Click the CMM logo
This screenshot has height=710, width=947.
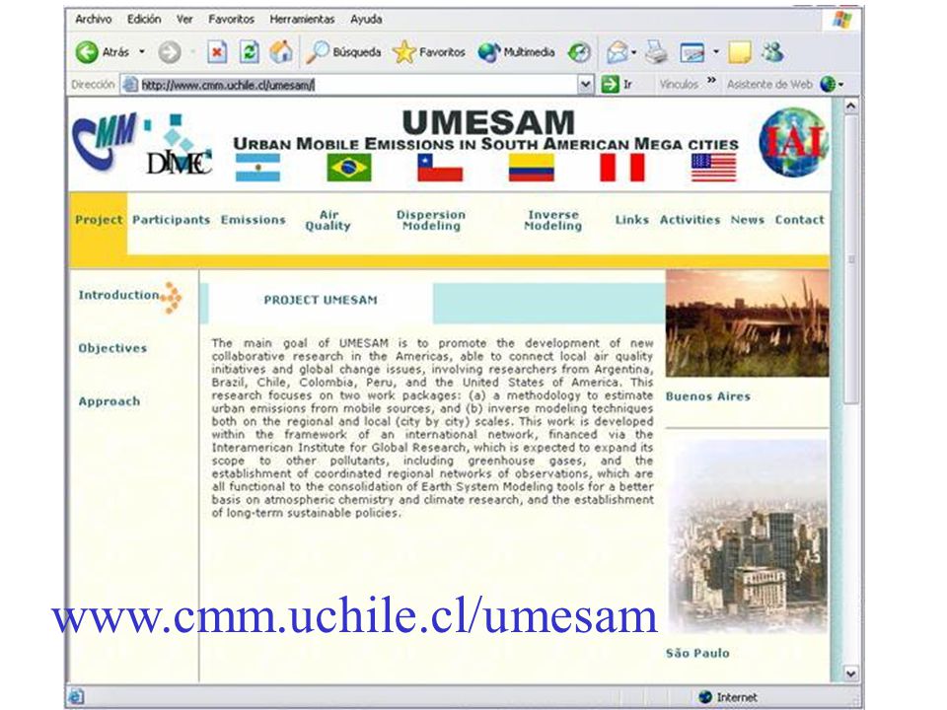(104, 141)
